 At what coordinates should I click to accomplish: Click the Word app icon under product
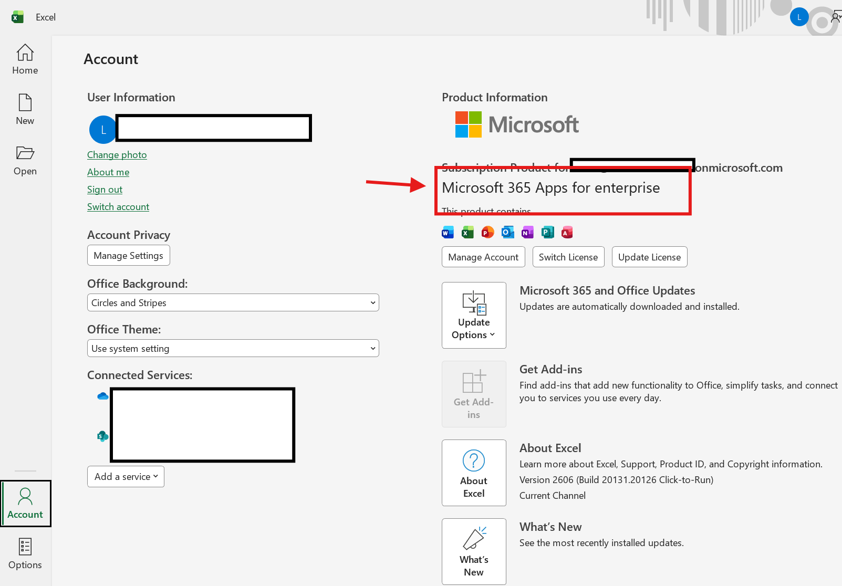448,232
